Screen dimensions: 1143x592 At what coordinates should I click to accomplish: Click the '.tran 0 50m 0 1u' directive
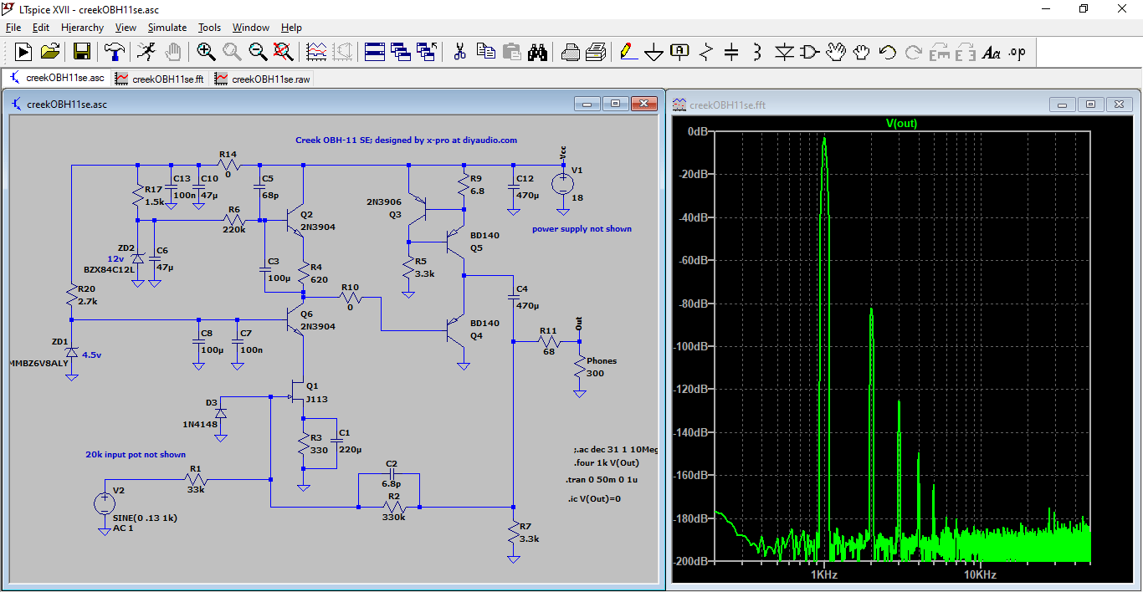pos(603,480)
